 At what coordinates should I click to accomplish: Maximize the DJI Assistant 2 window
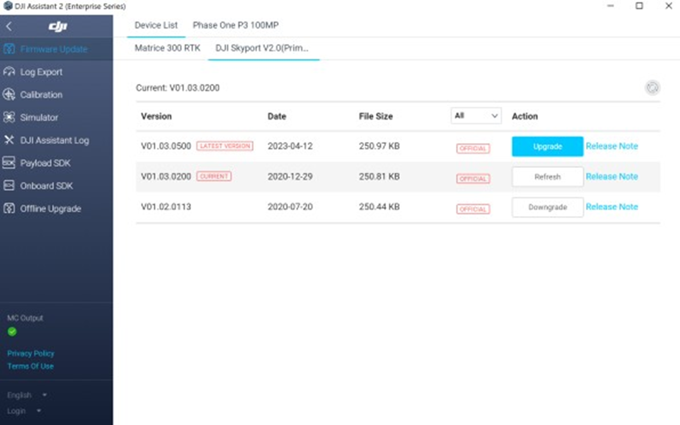[639, 6]
